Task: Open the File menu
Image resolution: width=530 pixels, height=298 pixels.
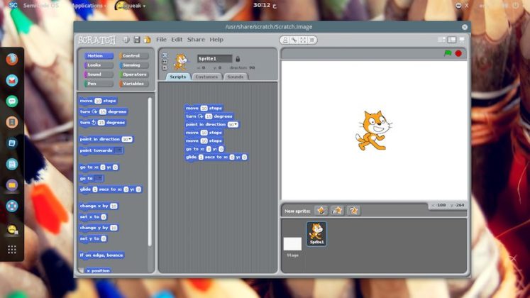Action: coord(161,40)
